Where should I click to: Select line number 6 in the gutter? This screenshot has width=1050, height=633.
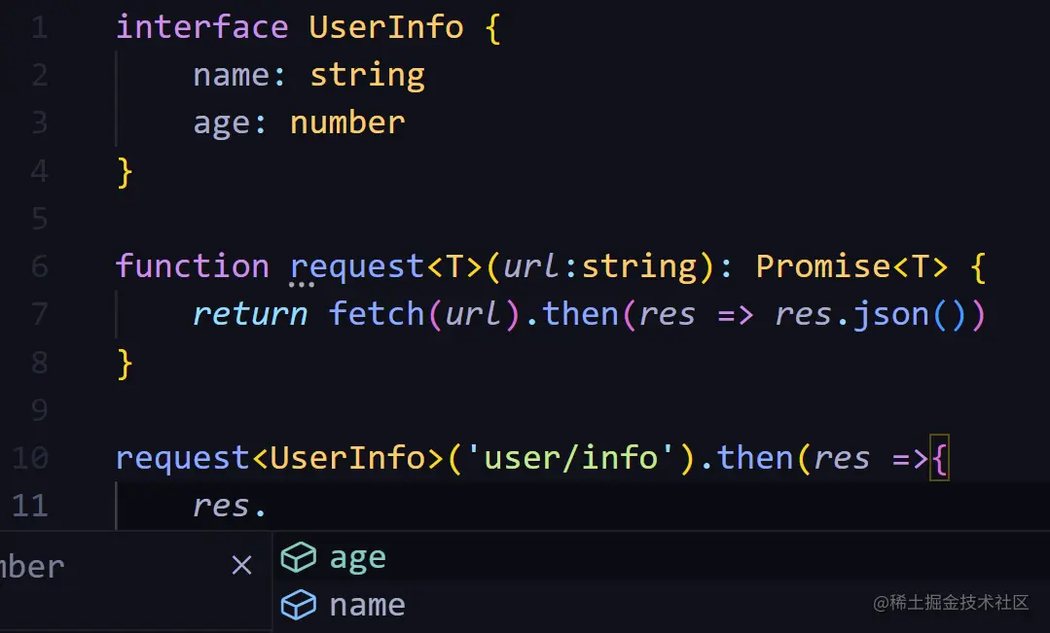pyautogui.click(x=39, y=266)
